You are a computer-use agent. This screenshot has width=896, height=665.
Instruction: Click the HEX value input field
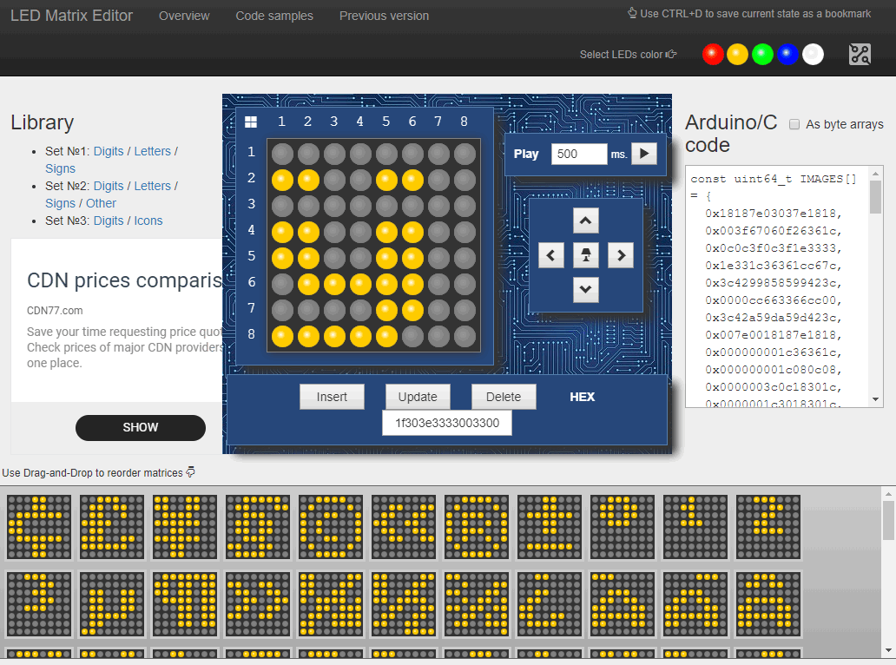point(447,423)
